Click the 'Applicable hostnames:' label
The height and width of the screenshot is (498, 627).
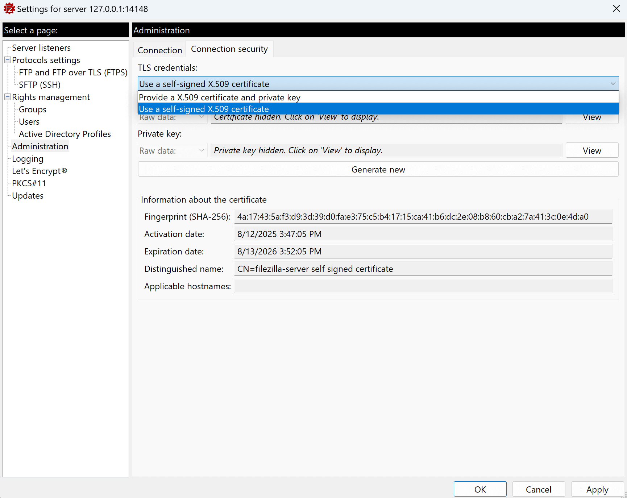coord(187,286)
